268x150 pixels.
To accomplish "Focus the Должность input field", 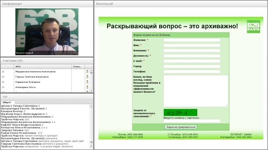I will click(192, 56).
